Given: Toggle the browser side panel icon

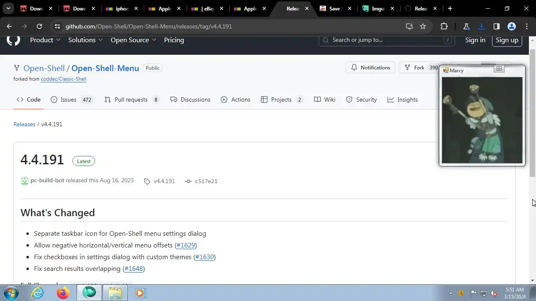Looking at the screenshot, I should [497, 26].
